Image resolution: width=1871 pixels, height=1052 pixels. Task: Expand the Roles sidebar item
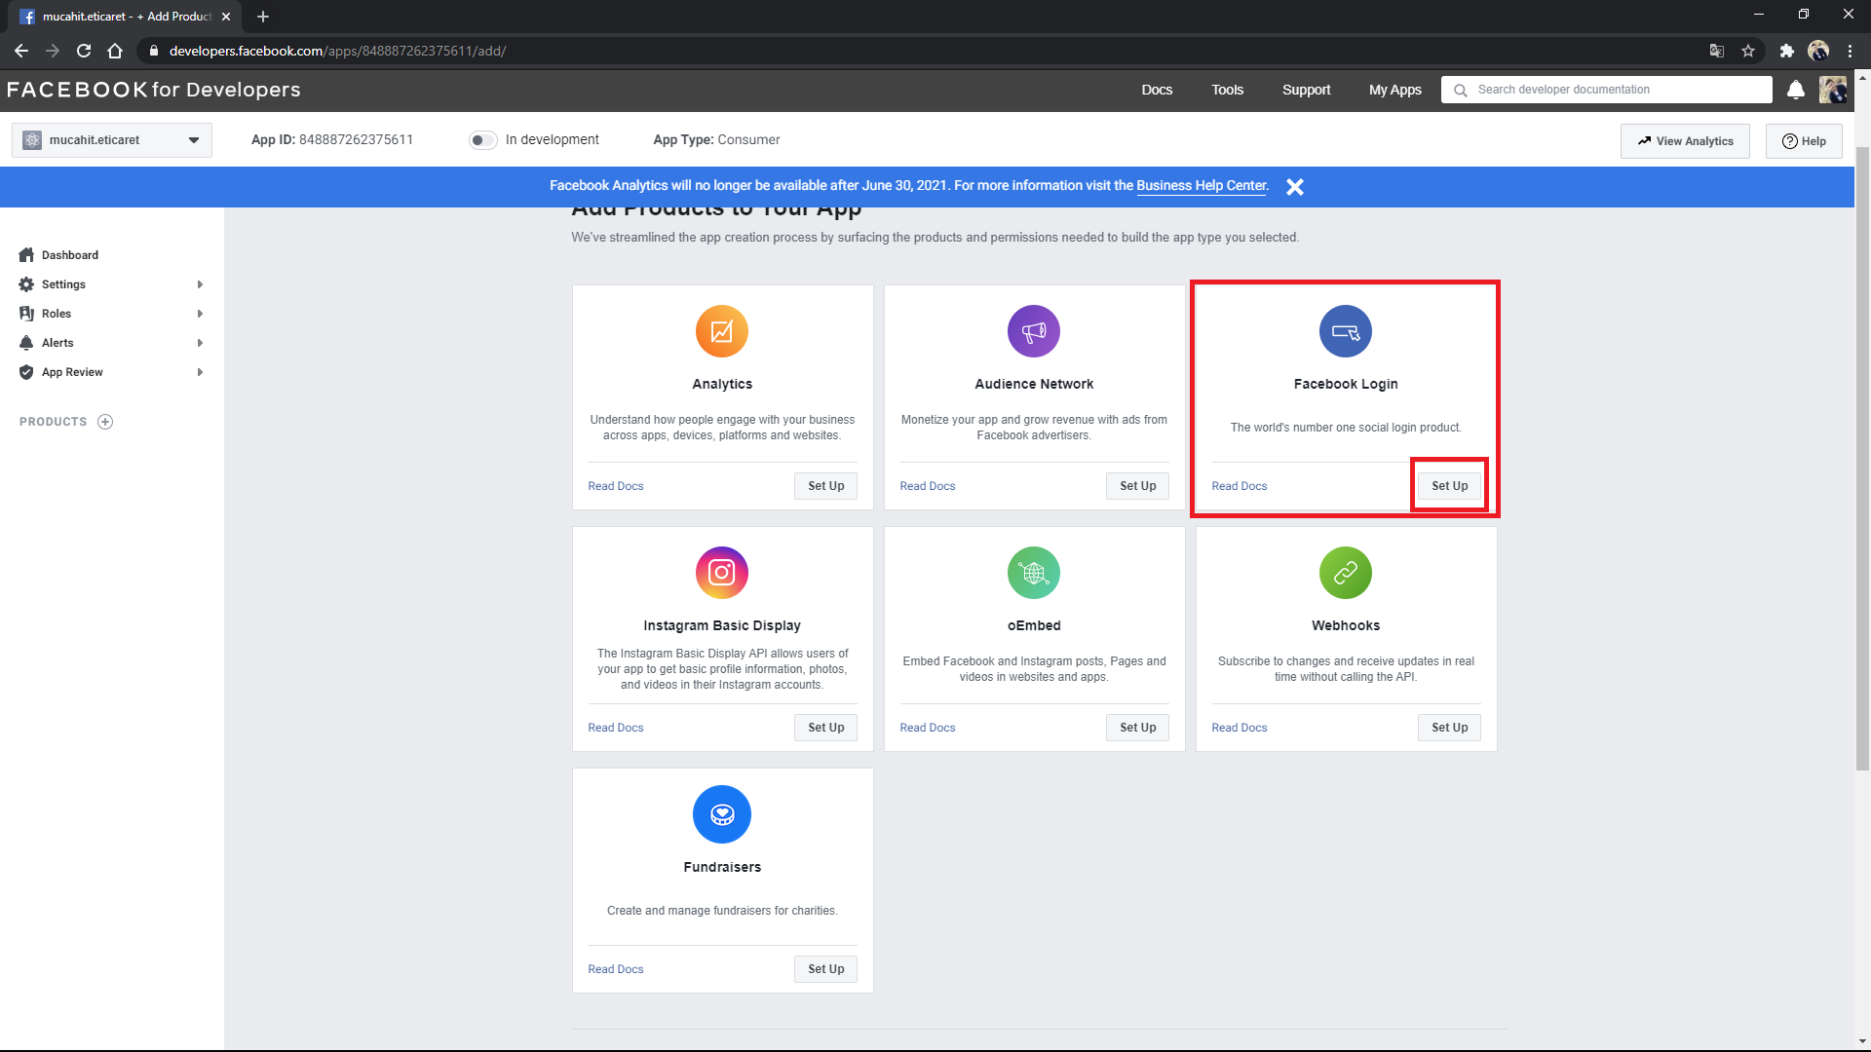pyautogui.click(x=112, y=314)
